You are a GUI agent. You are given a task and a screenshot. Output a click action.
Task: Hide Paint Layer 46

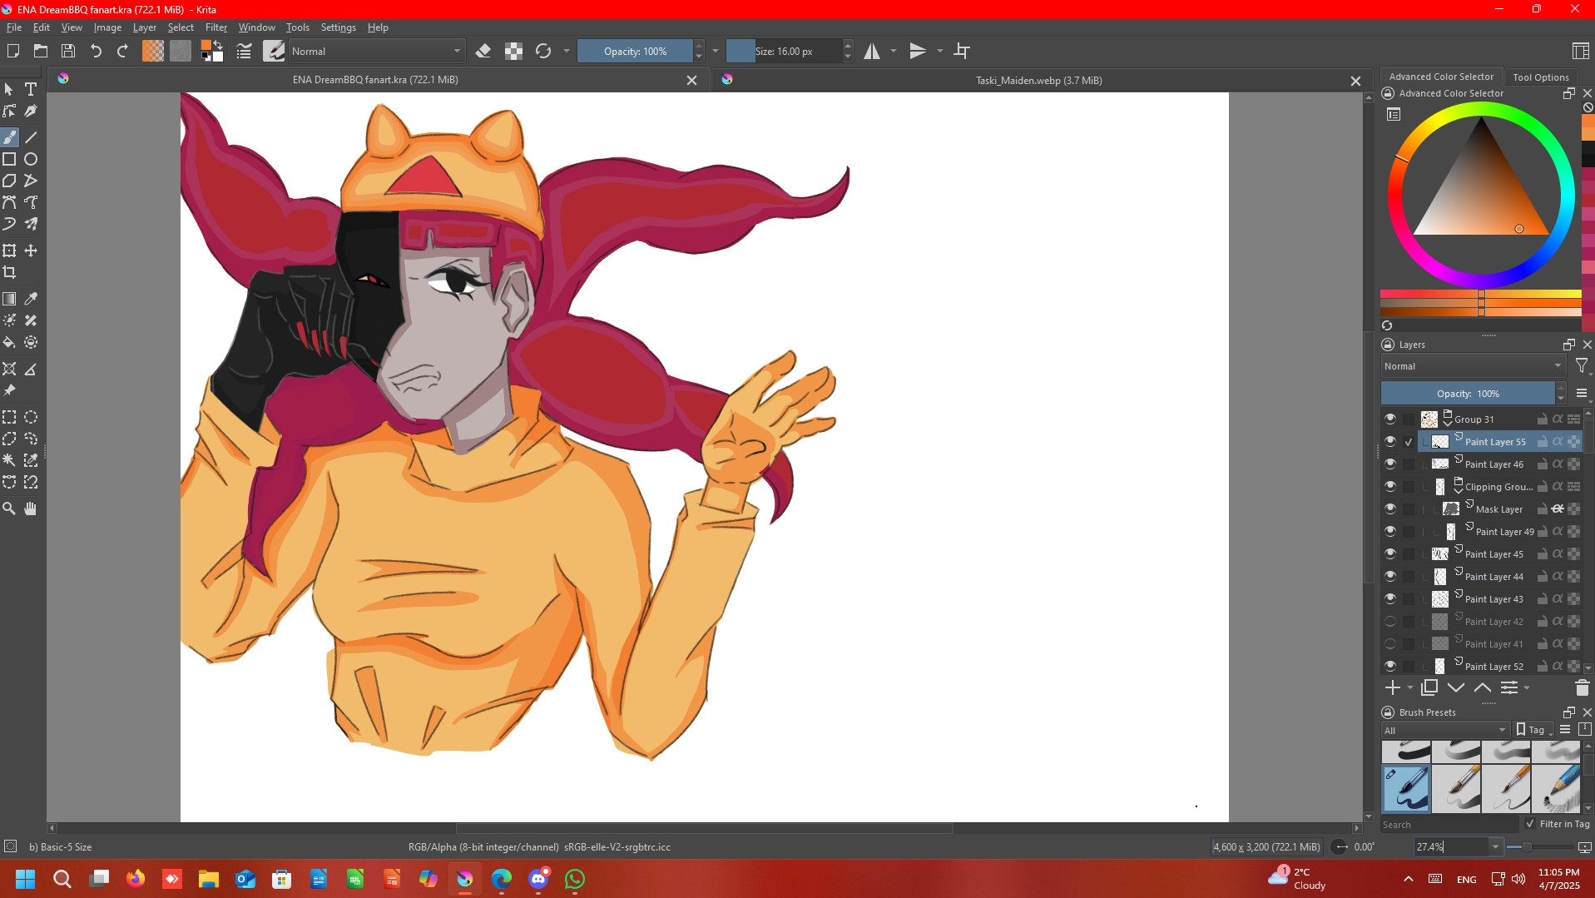coord(1390,464)
